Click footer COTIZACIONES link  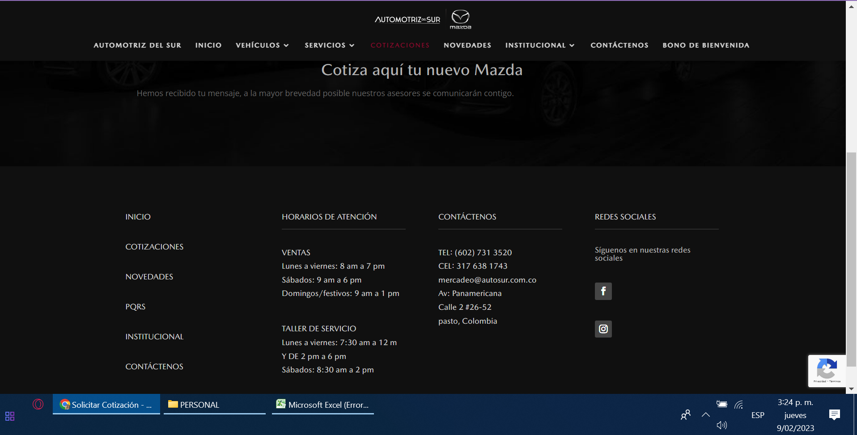[x=154, y=247]
